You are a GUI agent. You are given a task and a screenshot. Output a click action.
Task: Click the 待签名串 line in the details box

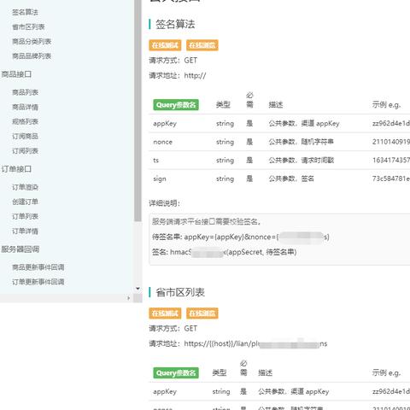241,237
